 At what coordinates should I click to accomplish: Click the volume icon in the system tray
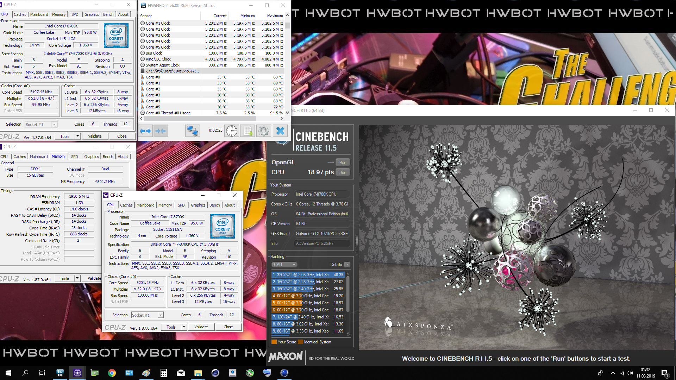click(630, 373)
